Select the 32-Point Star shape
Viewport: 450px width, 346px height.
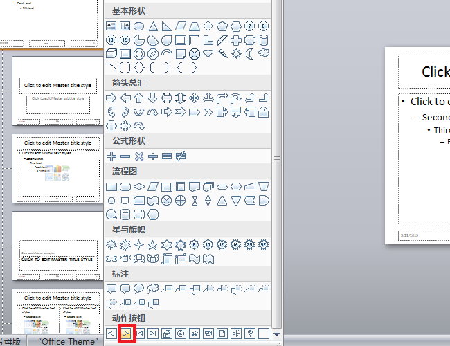tap(264, 245)
